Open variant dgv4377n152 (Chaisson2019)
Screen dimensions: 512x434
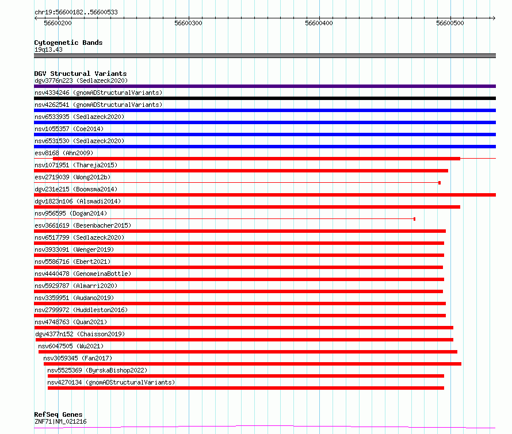[80, 334]
